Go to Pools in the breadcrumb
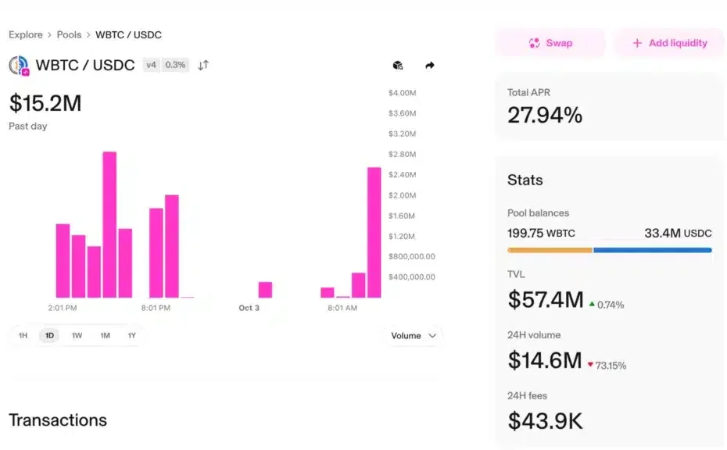This screenshot has width=727, height=450. click(x=69, y=35)
